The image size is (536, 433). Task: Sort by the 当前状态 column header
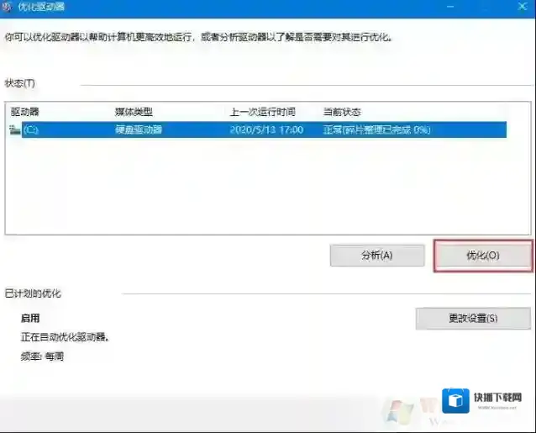(x=342, y=112)
